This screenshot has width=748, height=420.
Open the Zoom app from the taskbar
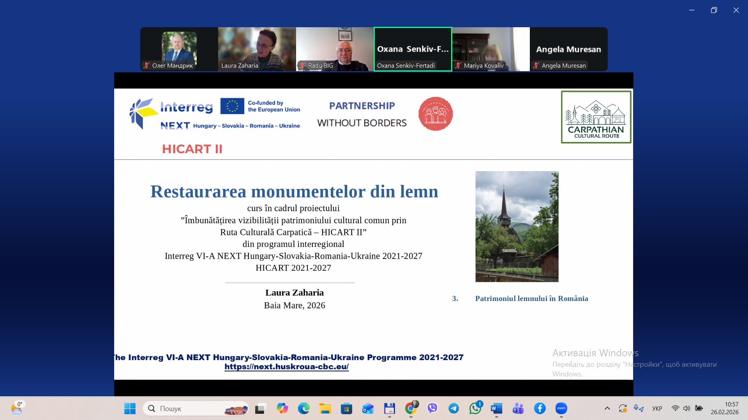[561, 409]
